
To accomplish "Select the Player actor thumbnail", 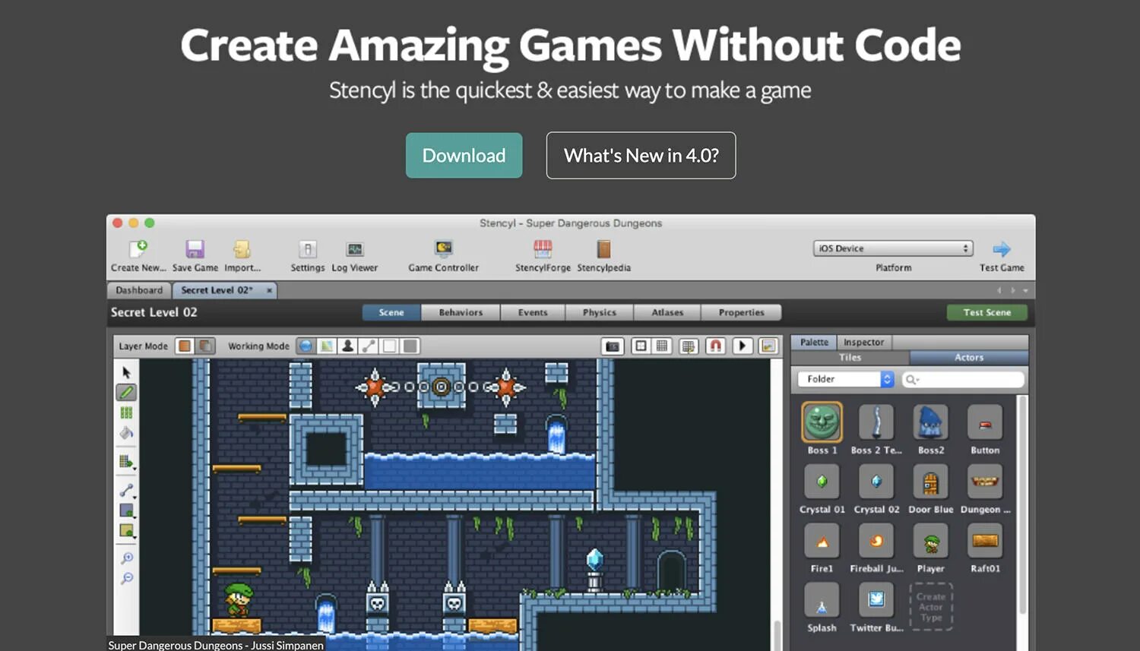I will pos(931,541).
